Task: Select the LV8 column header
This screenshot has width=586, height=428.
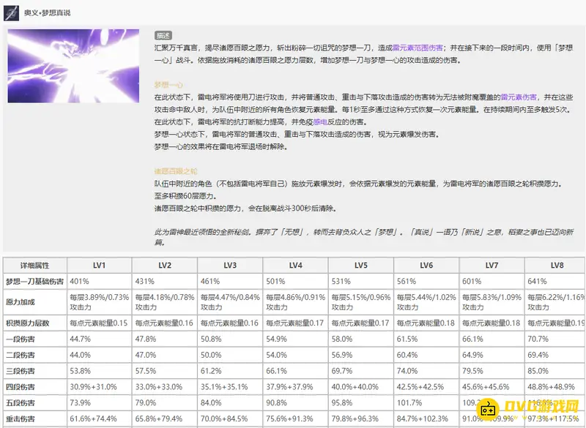Action: pos(556,265)
